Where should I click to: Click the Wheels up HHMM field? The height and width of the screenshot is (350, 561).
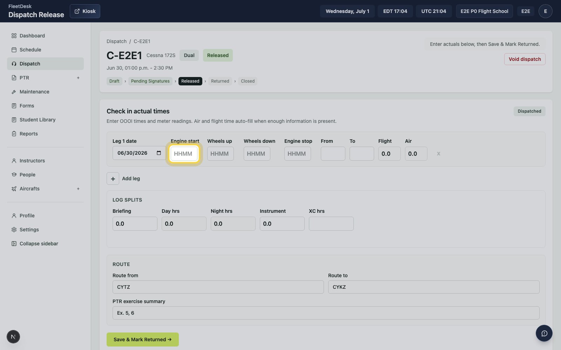point(221,154)
